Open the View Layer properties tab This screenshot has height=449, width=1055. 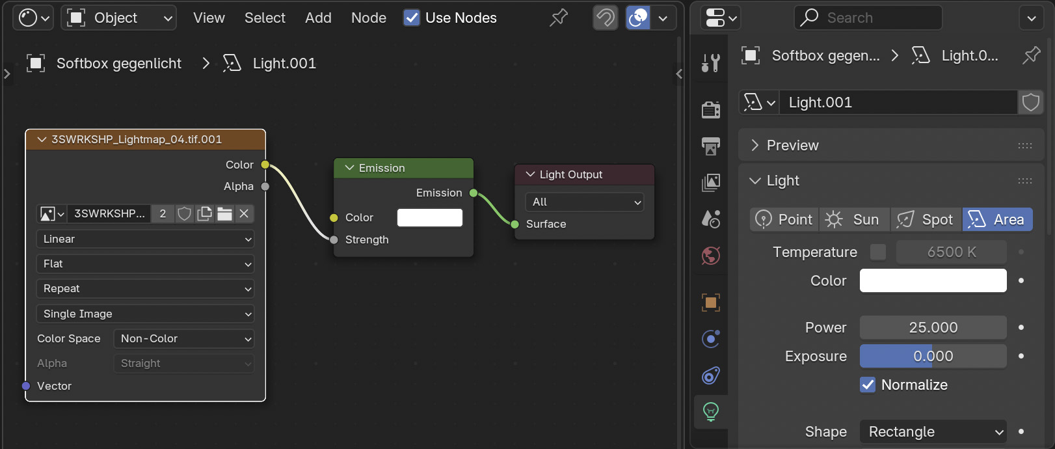pyautogui.click(x=711, y=182)
